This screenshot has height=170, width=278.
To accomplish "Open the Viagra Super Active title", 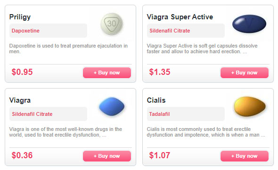I will [x=180, y=17].
